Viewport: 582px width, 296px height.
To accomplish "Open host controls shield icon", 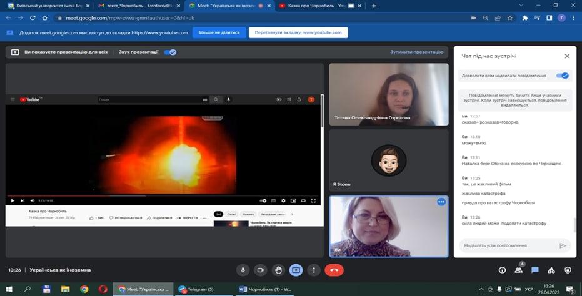I will coord(568,270).
